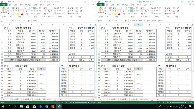The width and height of the screenshot is (194, 109).
Task: Open Insert tab in left window
Action: click(15, 5)
